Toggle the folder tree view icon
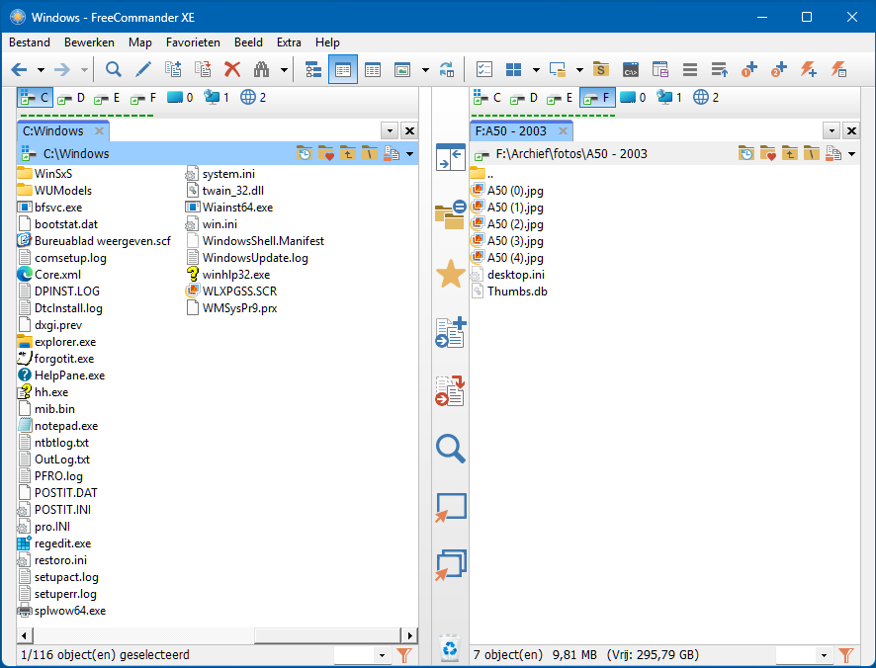Image resolution: width=876 pixels, height=668 pixels. pyautogui.click(x=313, y=70)
